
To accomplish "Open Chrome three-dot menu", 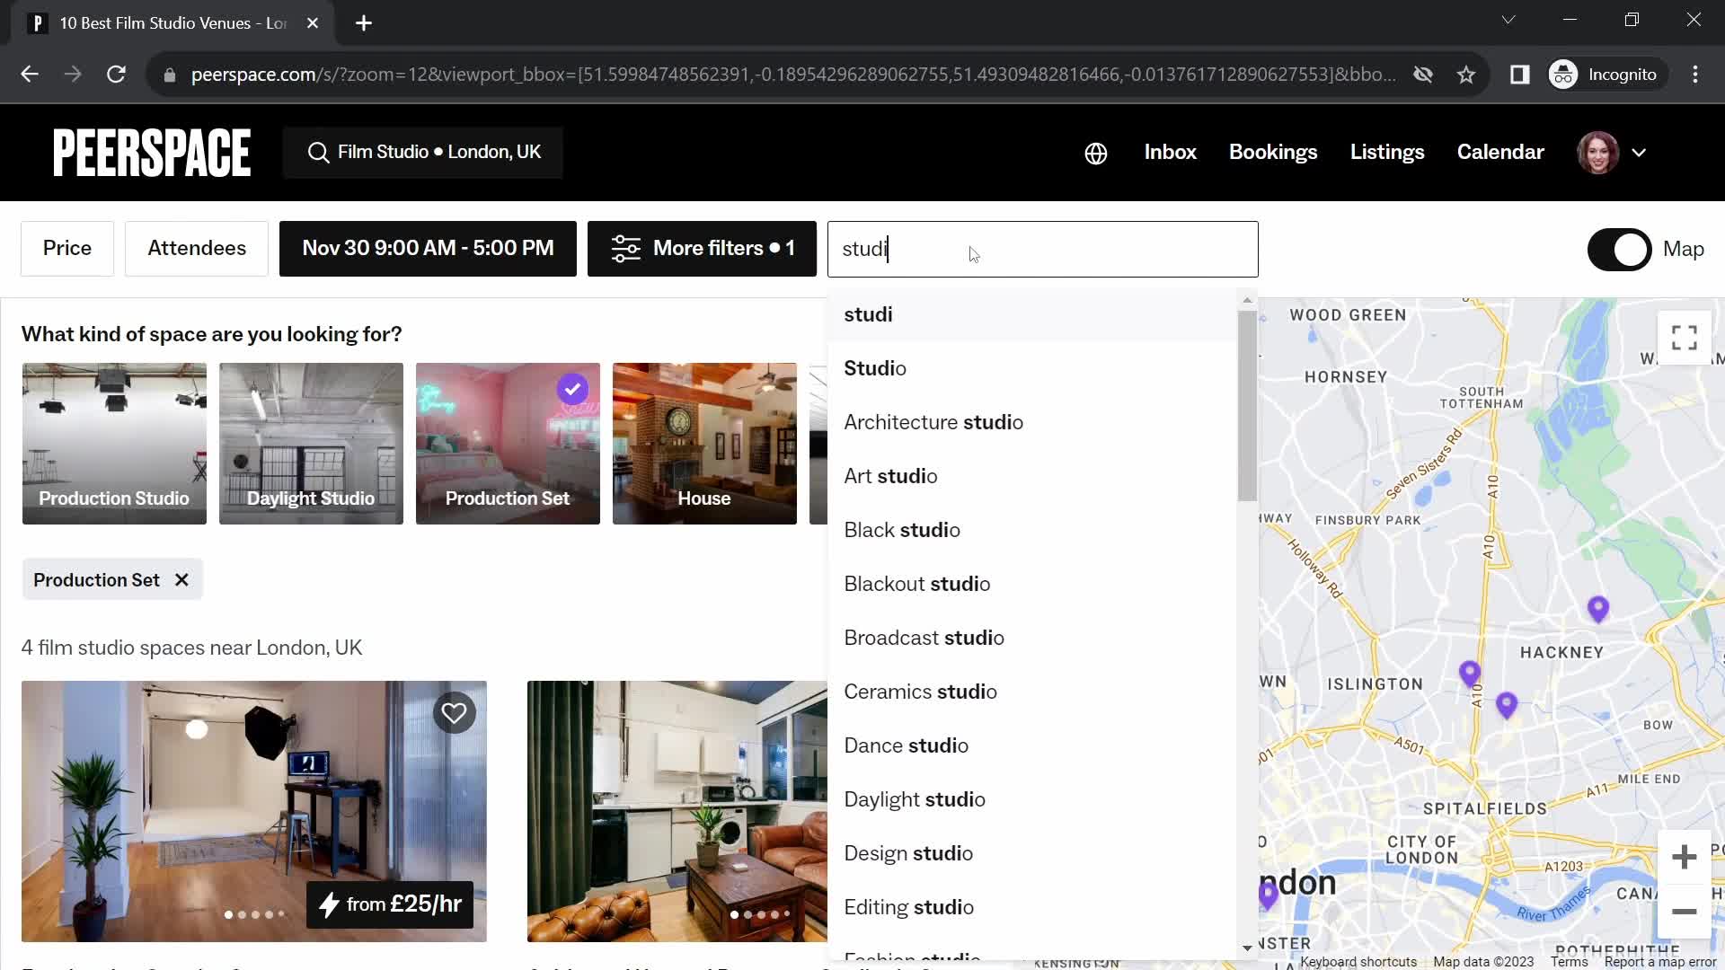I will [1695, 75].
